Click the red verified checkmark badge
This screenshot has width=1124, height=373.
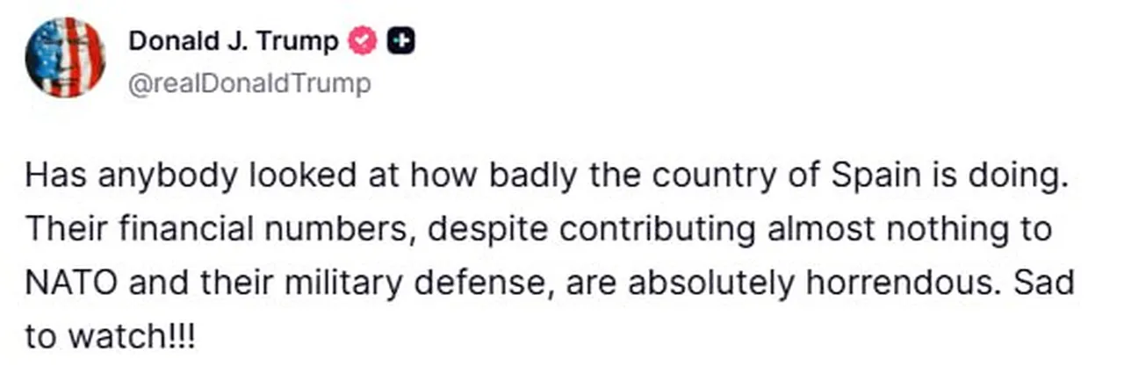[364, 40]
